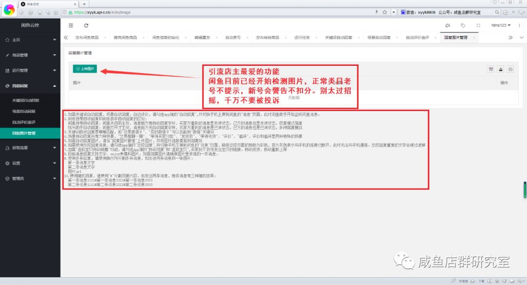Screen dimensions: 527x285
Task: Switch to the 自动养号 tab
Action: (233, 38)
